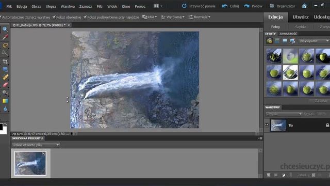
Task: Open the Ulepsz menu
Action: (51, 6)
